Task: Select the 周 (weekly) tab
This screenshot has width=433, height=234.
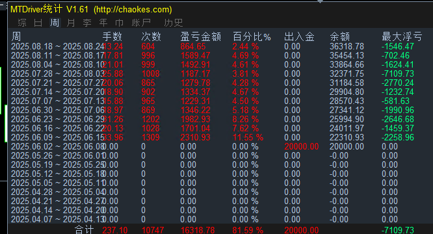Action: [x=55, y=23]
